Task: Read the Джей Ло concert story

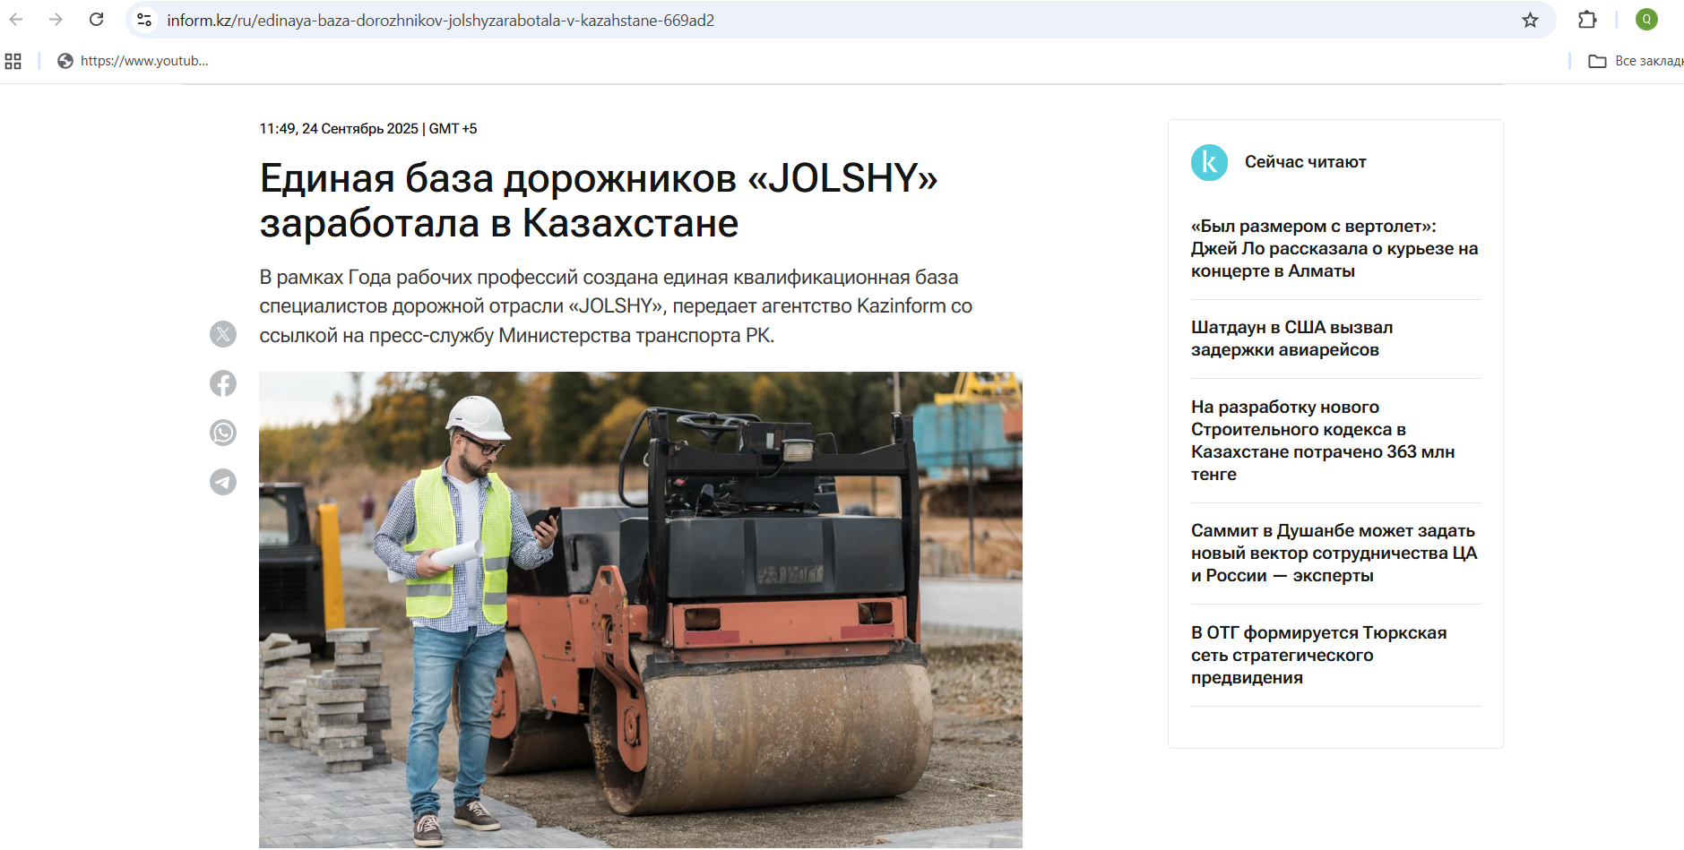Action: tap(1334, 248)
